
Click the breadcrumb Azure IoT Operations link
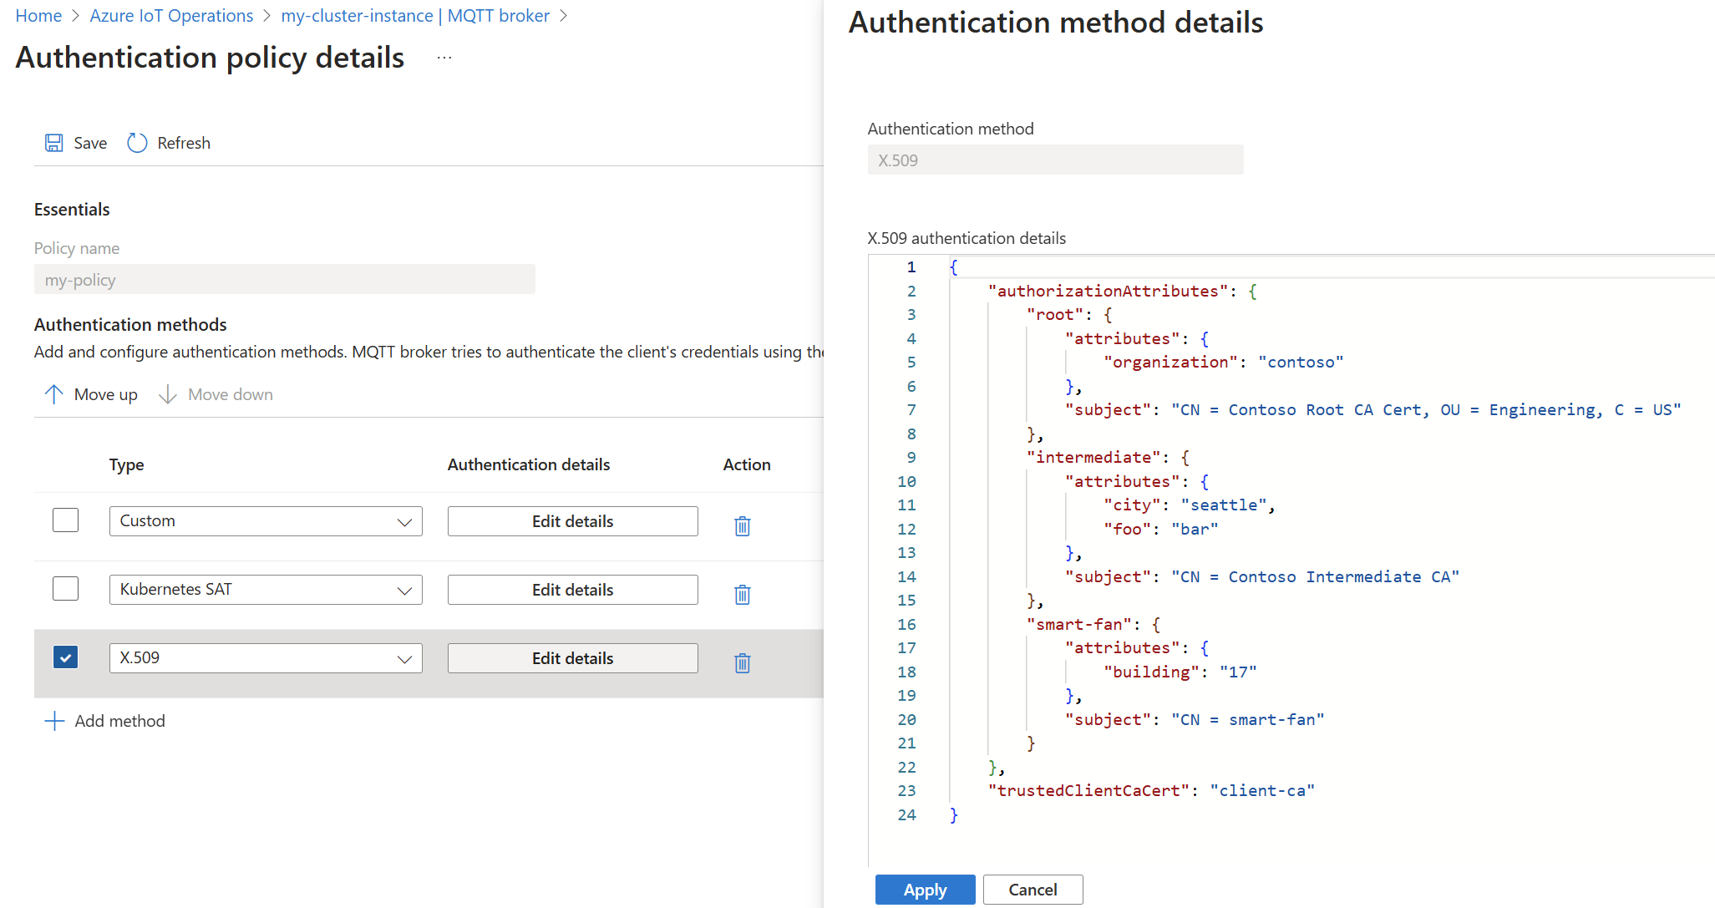tap(175, 15)
